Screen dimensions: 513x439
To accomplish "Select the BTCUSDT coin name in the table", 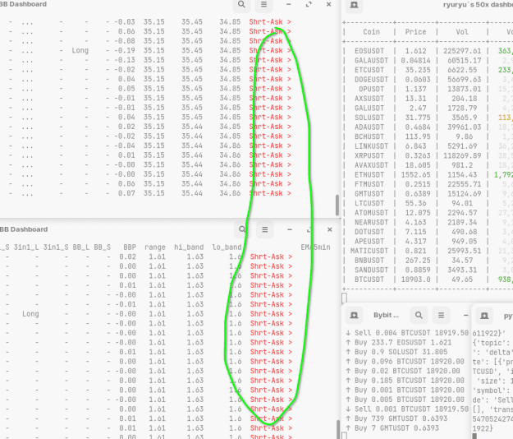I will click(x=371, y=280).
